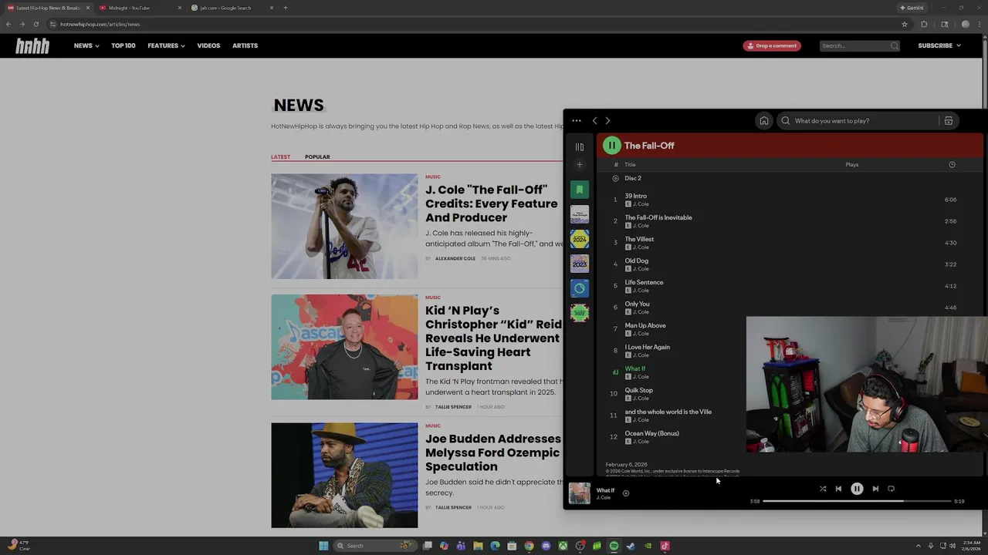Screen dimensions: 988x555
Task: Click 'Drop a comment' button
Action: coord(772,45)
